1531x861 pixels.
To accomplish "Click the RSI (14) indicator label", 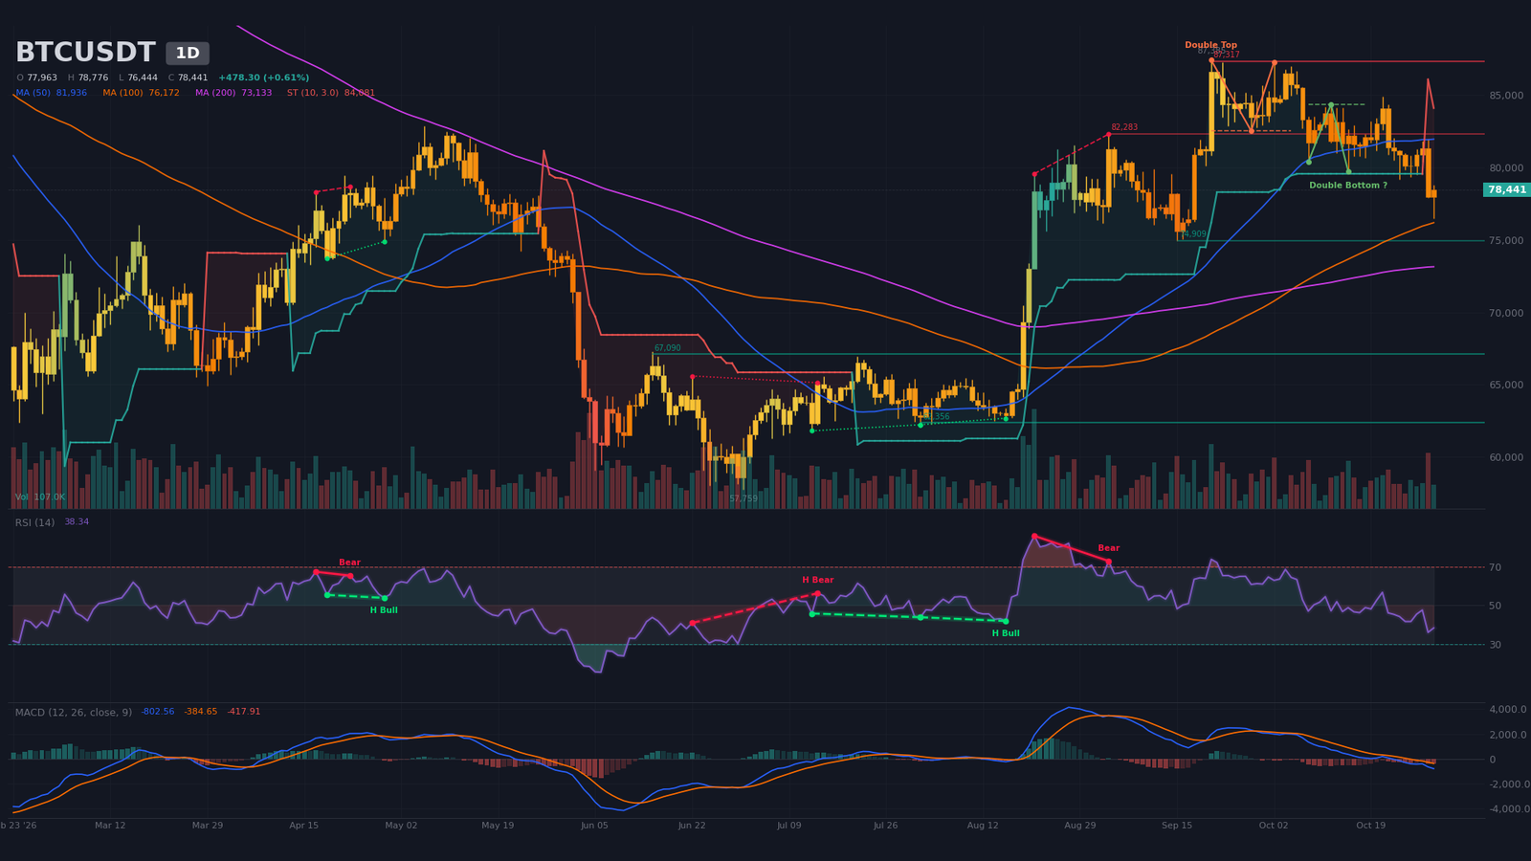I will tap(34, 522).
